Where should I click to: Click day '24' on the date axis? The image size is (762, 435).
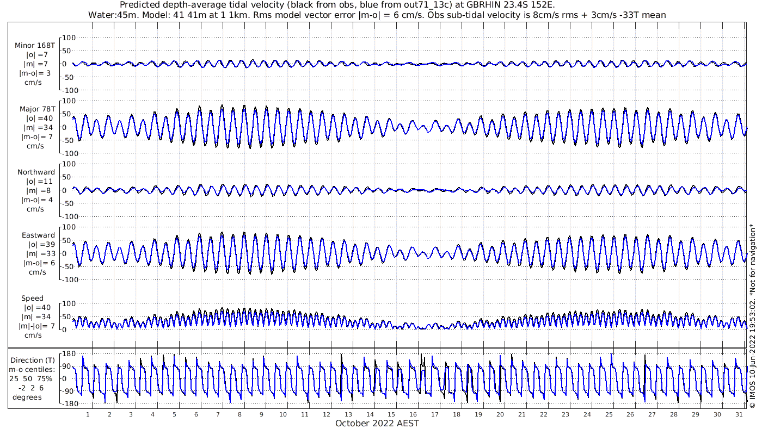tap(587, 414)
